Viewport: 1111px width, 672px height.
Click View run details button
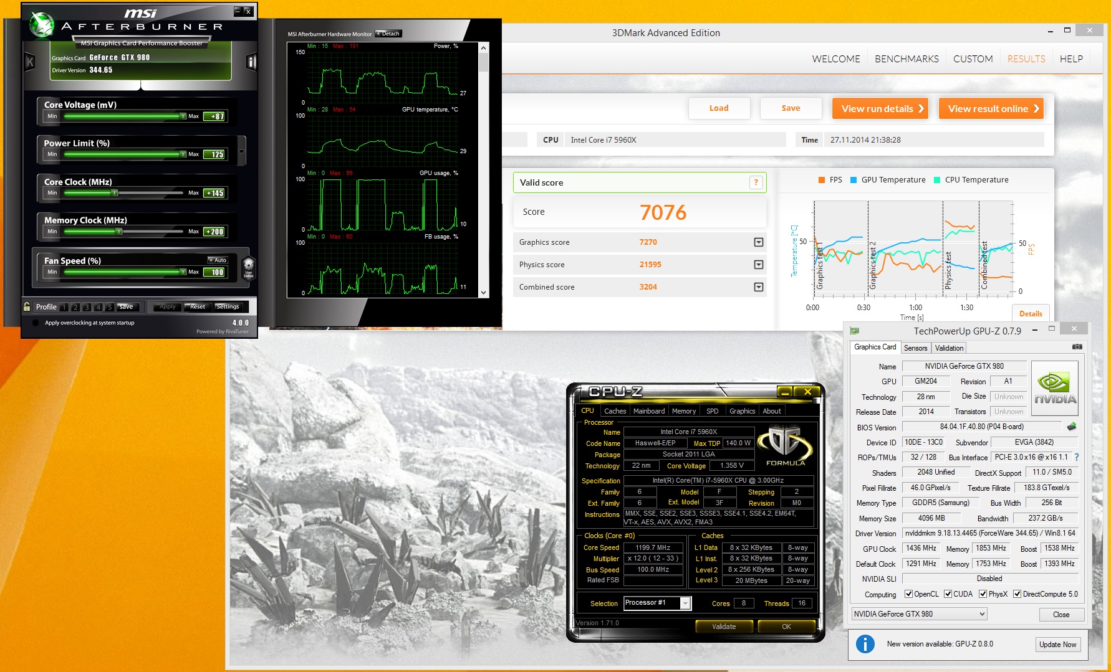tap(880, 108)
